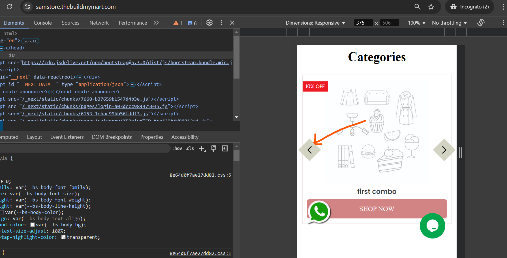Open the Sources tab
507x258 pixels.
tap(70, 23)
